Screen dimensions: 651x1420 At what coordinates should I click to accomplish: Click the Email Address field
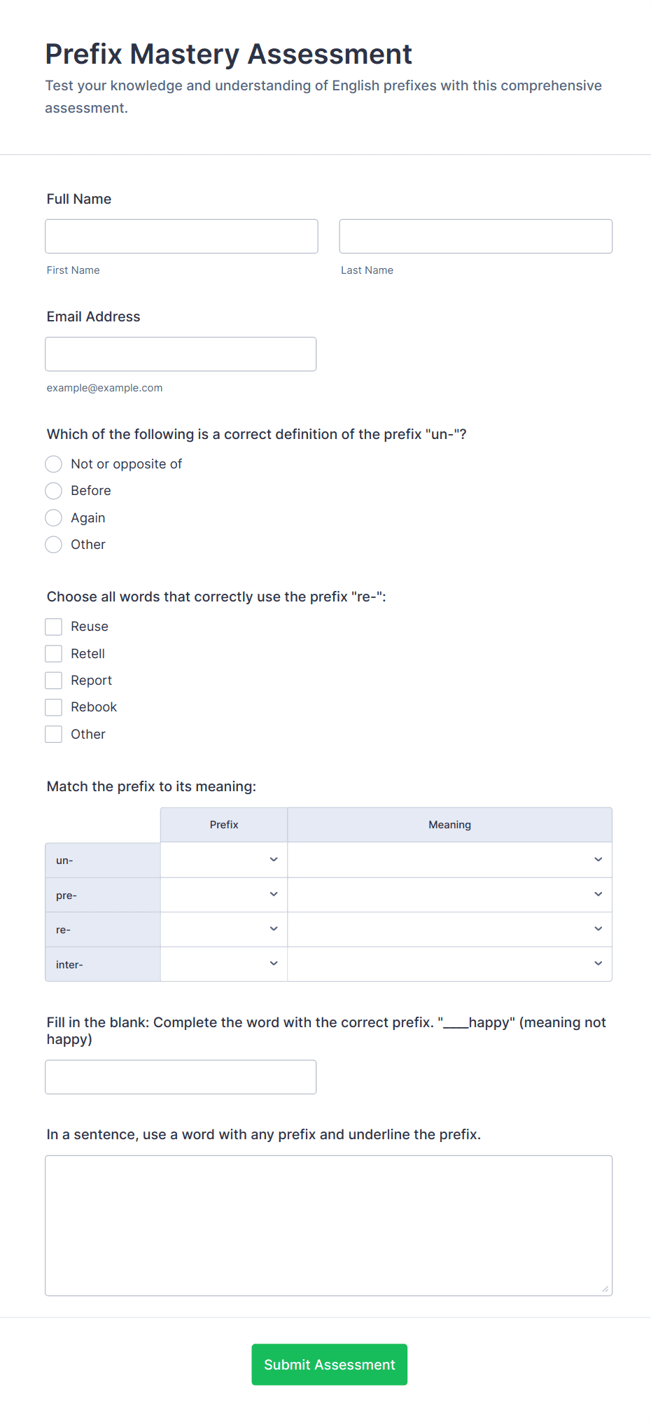click(x=181, y=354)
